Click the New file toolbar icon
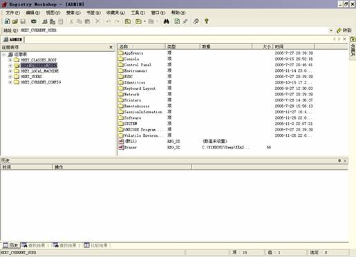The image size is (356, 257). point(7,21)
